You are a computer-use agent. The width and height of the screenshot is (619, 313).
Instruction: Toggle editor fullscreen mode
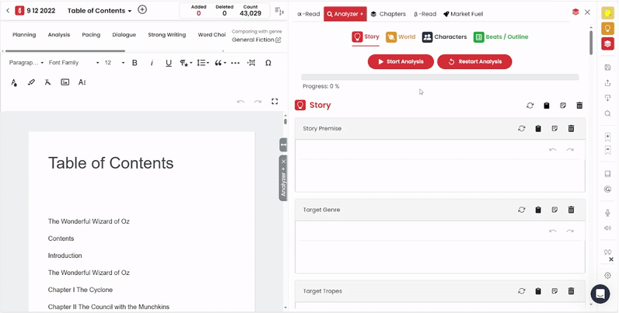click(275, 102)
